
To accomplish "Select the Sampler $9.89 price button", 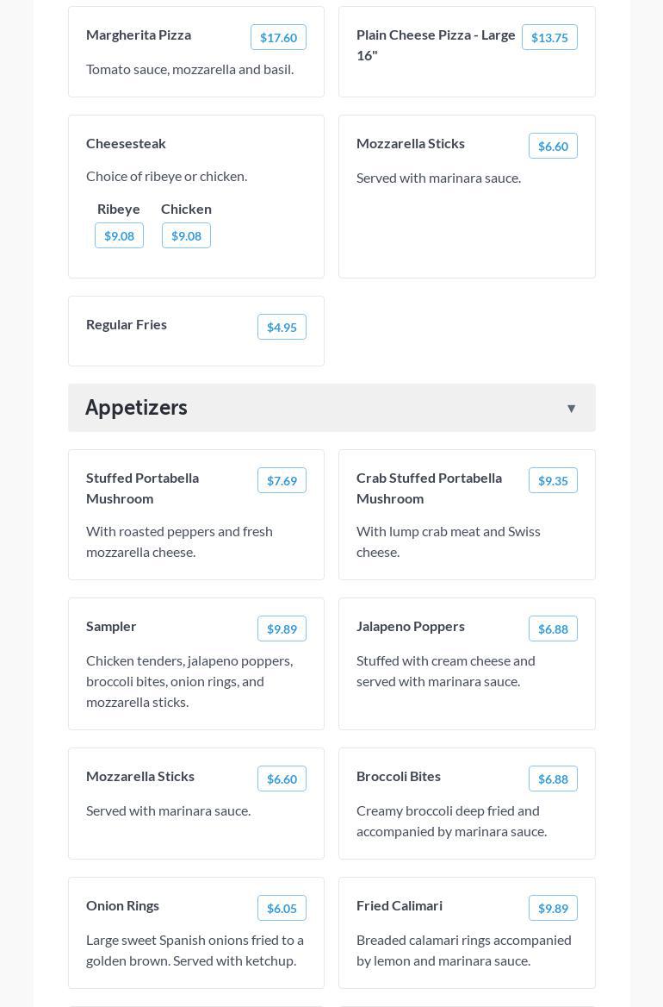I will (282, 629).
